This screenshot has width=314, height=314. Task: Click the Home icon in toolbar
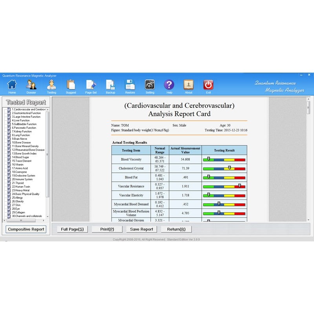click(x=12, y=85)
